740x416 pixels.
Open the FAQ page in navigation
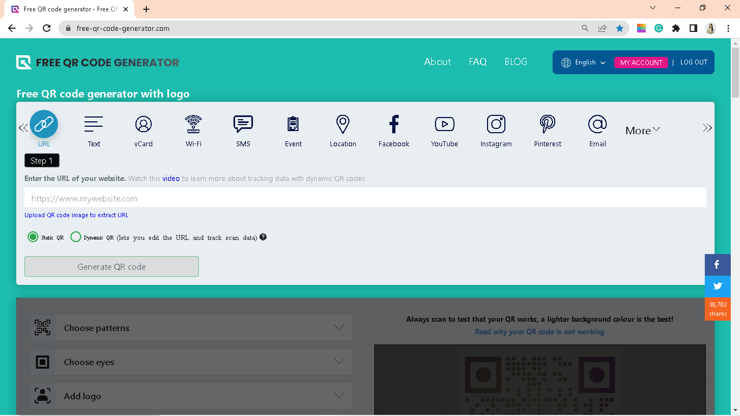[x=477, y=62]
